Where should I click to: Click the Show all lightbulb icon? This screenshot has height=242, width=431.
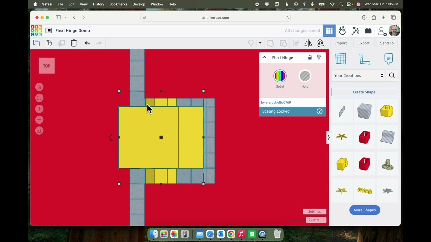pos(251,43)
